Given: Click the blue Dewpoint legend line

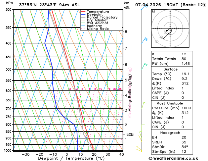Looking at the screenshot, I should 83,15.
